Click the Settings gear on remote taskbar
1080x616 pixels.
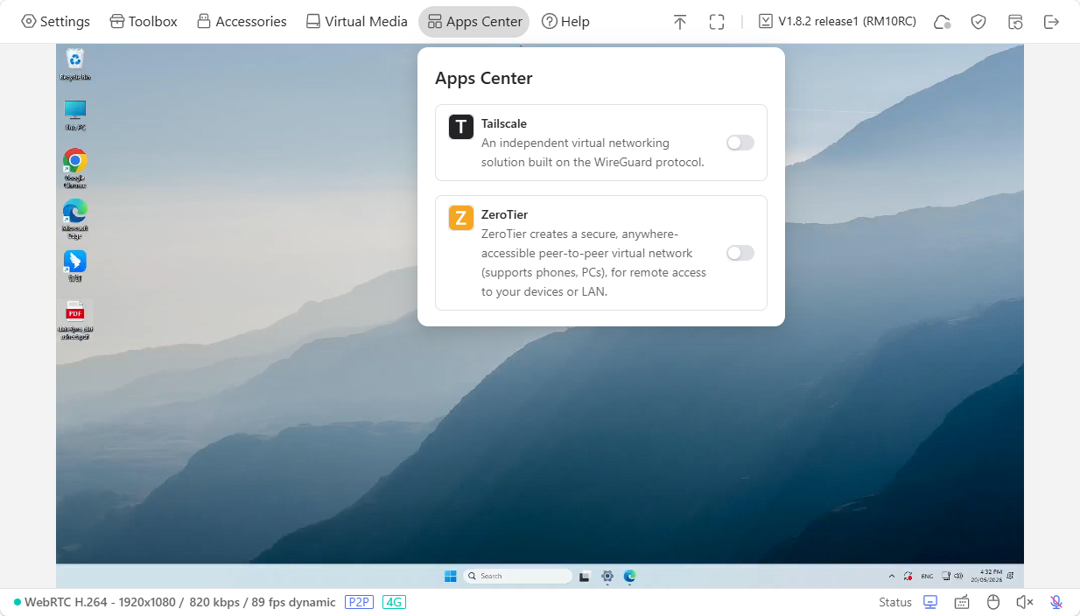[607, 576]
